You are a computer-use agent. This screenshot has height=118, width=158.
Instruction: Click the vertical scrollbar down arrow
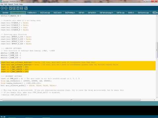point(157,97)
